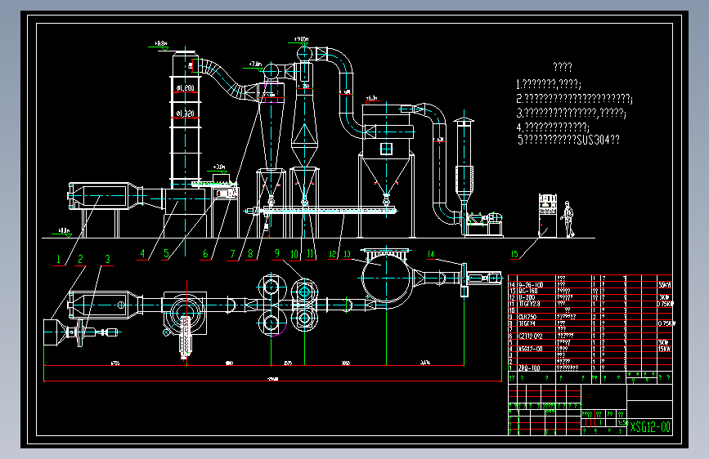This screenshot has width=709, height=459.
Task: Select the XSG12-00 drawing number in title block
Action: coord(651,426)
